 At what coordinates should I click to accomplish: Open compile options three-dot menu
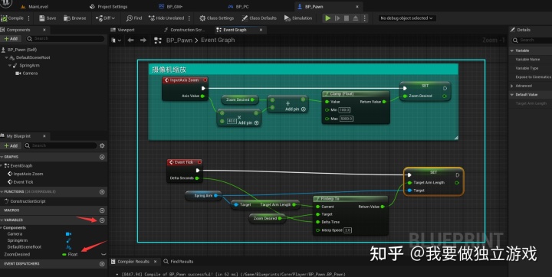tap(29, 18)
